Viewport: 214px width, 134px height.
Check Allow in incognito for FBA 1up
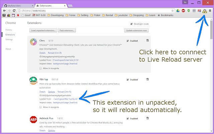(40, 107)
